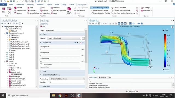175x98 pixels.
Task: Switch to the Log tab
Action: [x=109, y=77]
